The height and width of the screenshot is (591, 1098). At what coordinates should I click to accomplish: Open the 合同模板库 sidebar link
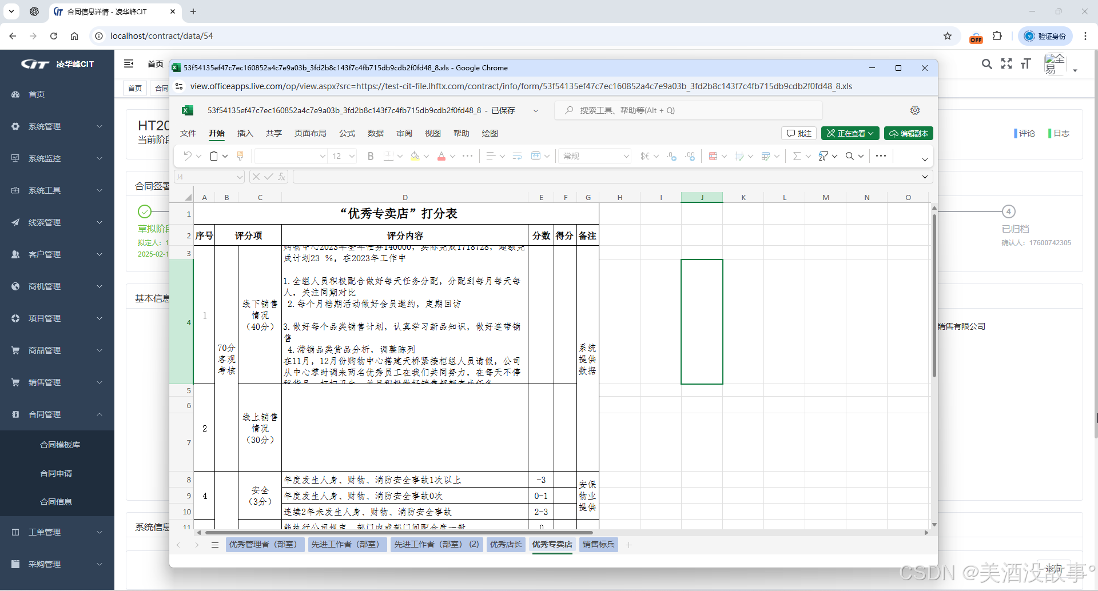pos(60,444)
